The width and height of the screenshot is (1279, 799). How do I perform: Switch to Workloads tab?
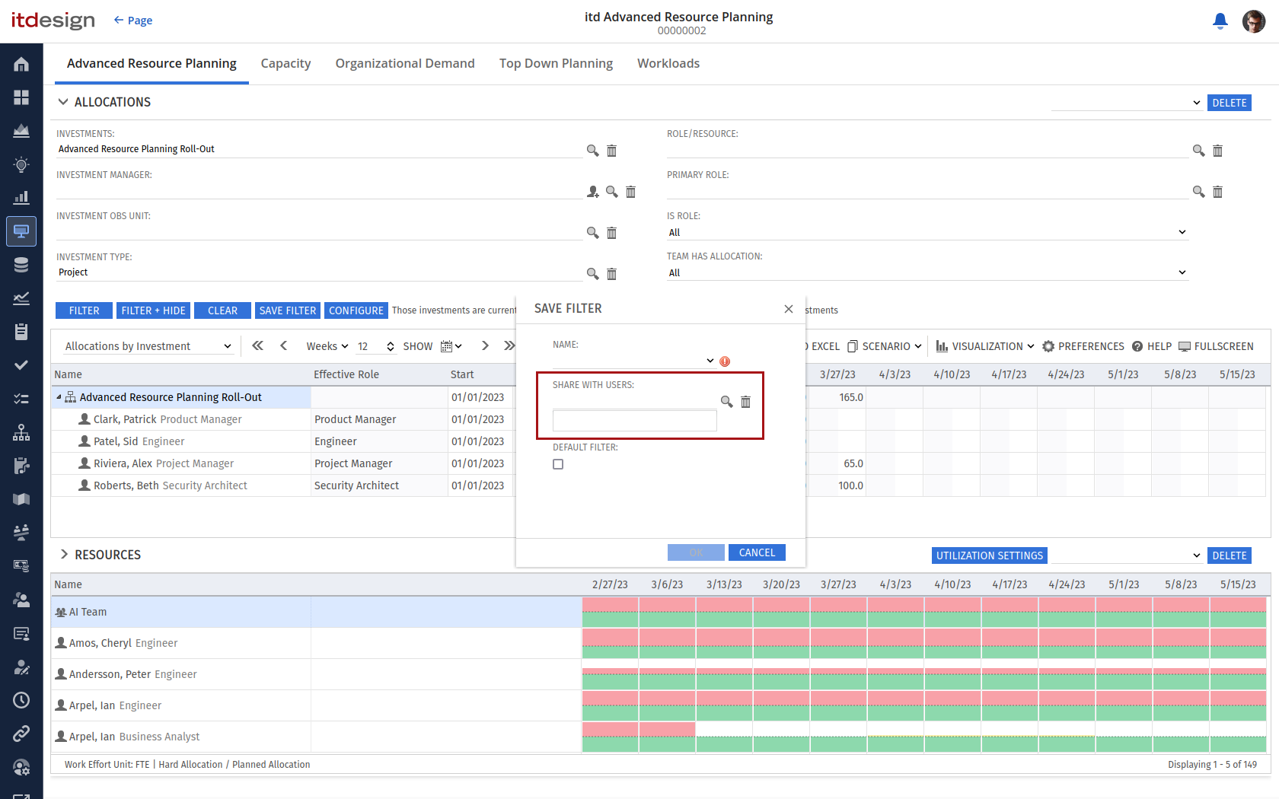[x=668, y=63]
